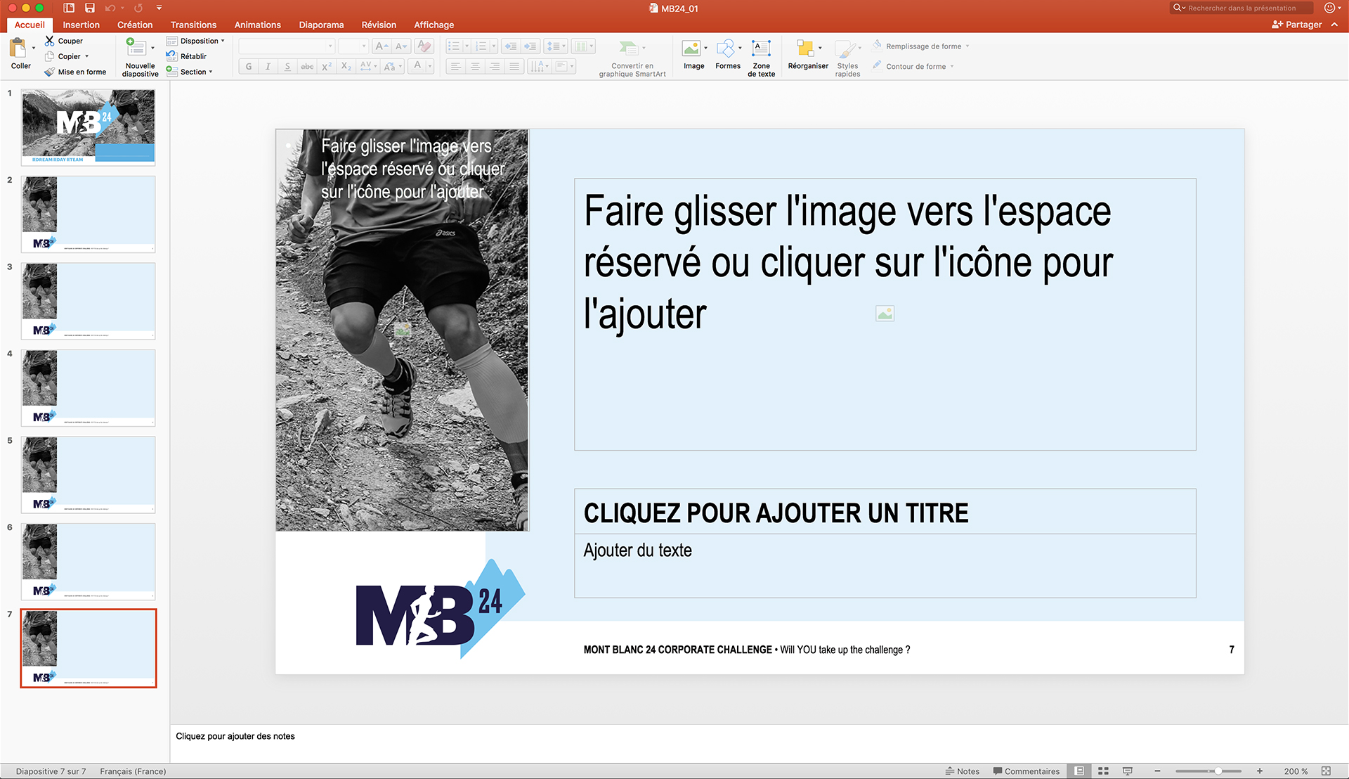1349x779 pixels.
Task: Toggle strikethrough abc formatting
Action: click(x=307, y=66)
